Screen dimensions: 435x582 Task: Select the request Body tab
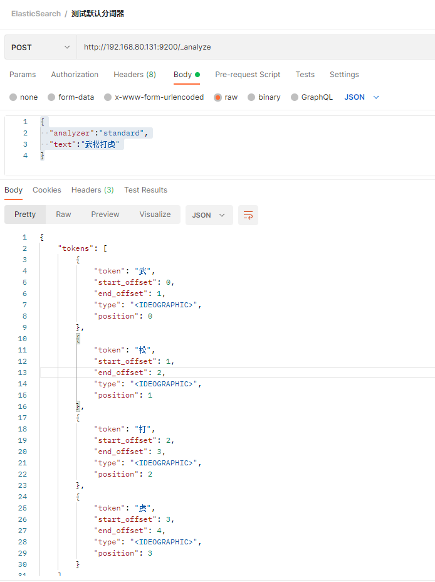[187, 75]
